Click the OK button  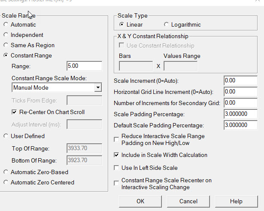140,201
